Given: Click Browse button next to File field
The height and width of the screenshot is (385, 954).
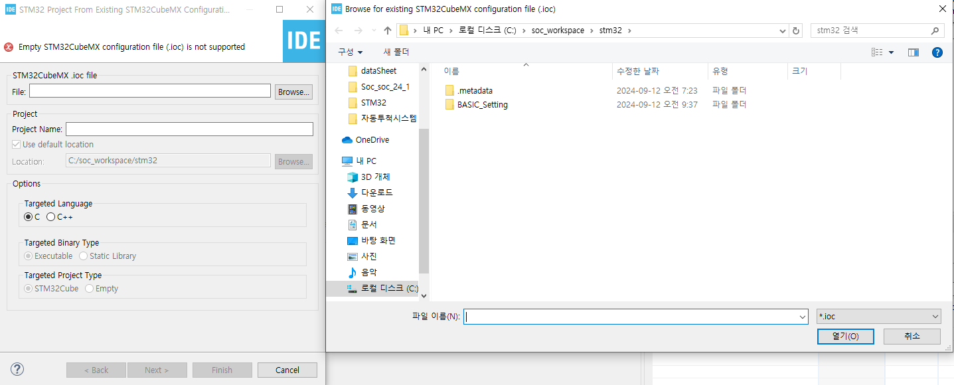Looking at the screenshot, I should point(293,92).
